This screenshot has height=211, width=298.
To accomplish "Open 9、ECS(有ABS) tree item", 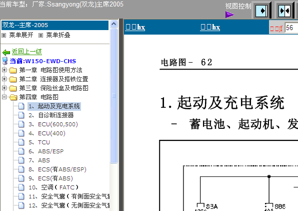I will (x=50, y=178).
